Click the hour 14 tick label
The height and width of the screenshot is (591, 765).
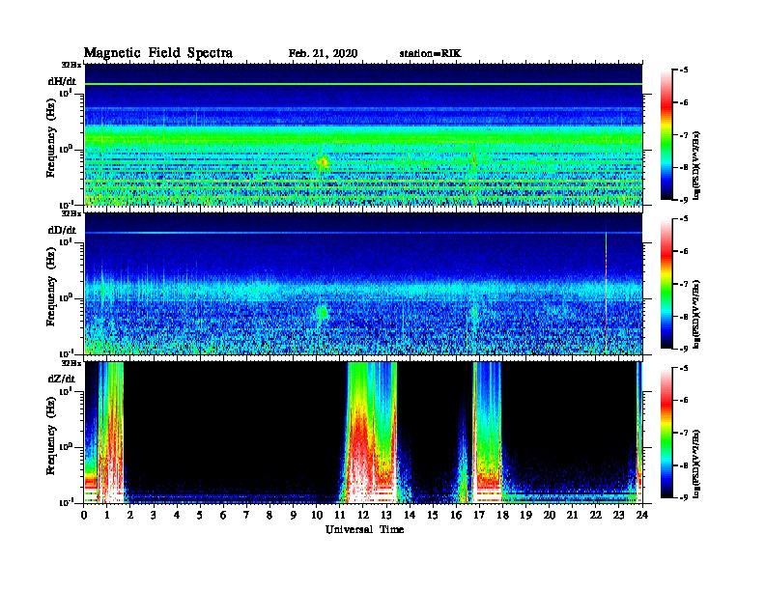pyautogui.click(x=410, y=515)
